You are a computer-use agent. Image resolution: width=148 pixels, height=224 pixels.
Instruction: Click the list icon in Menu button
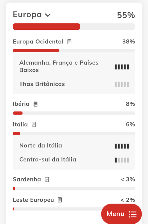click(133, 214)
